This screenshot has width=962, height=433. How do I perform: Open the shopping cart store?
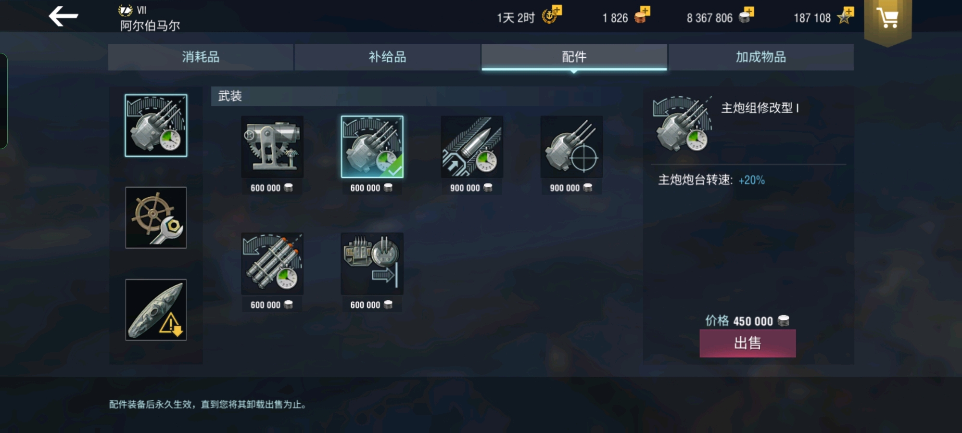click(887, 18)
